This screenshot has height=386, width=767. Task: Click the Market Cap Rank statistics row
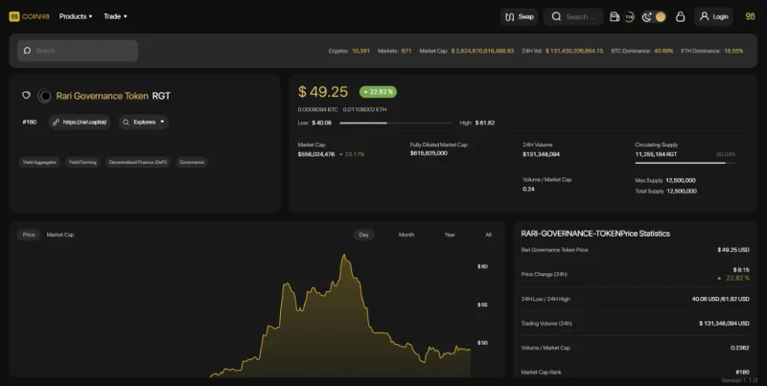(x=635, y=372)
